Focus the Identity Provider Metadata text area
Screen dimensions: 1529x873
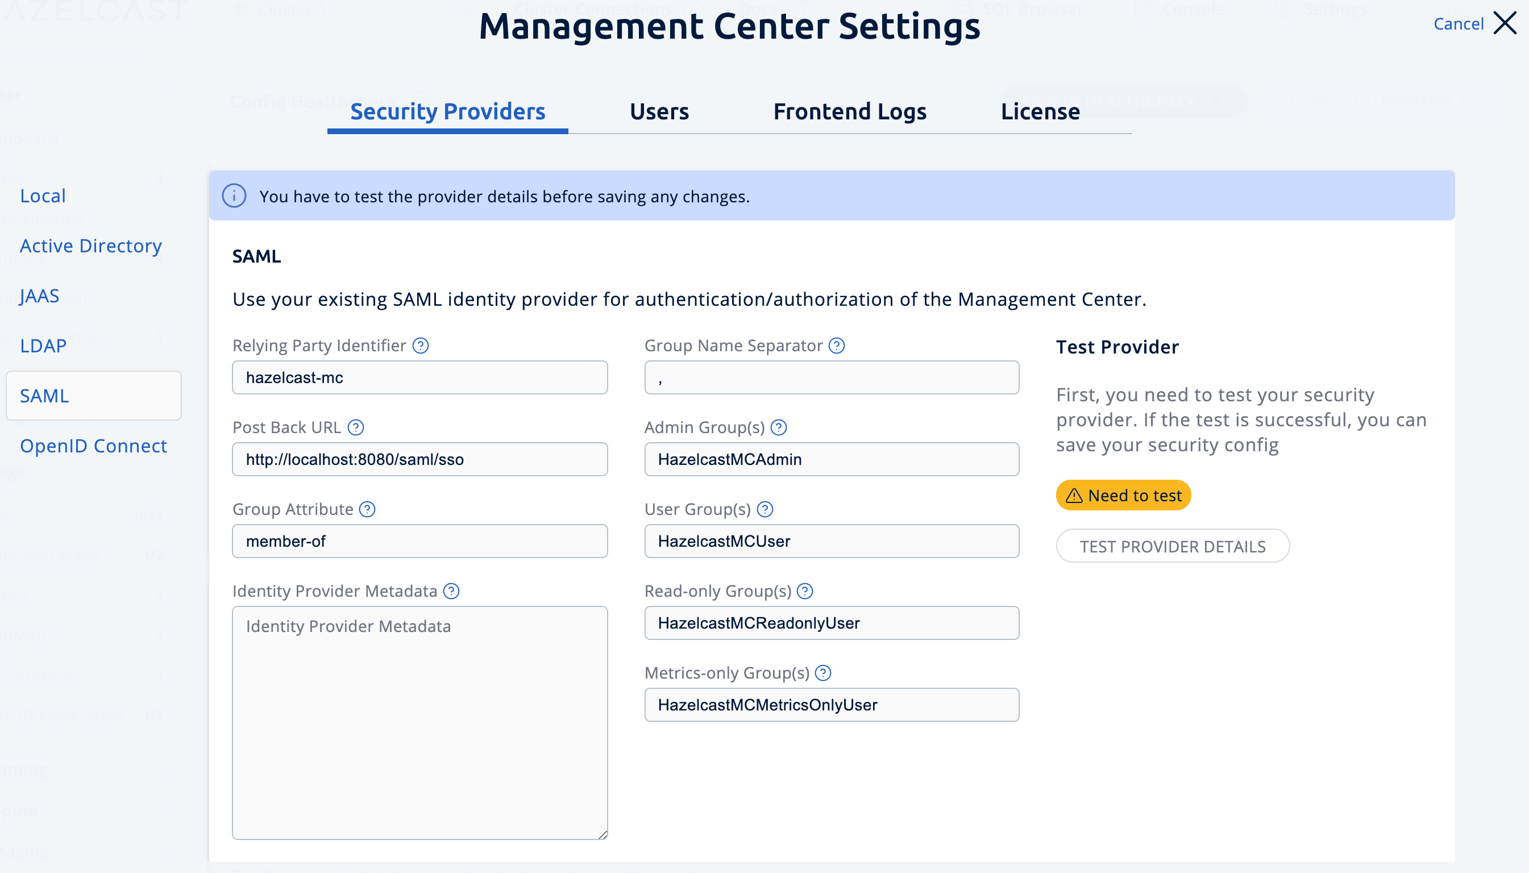point(419,720)
